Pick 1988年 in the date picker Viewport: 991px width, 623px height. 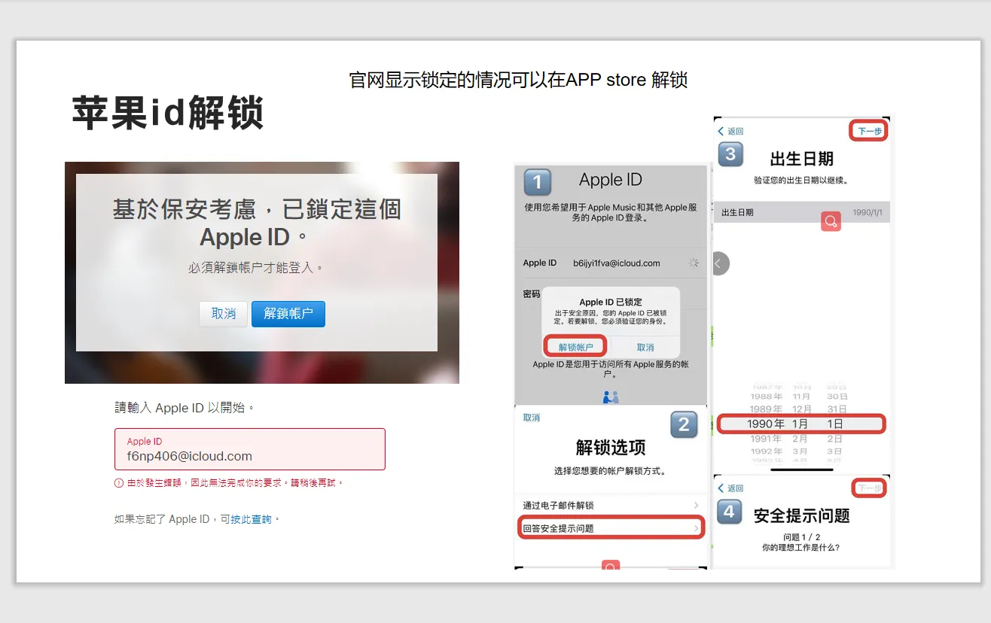[767, 397]
